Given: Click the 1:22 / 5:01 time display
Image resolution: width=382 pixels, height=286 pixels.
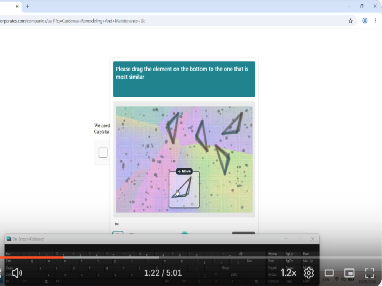Looking at the screenshot, I should click(163, 273).
